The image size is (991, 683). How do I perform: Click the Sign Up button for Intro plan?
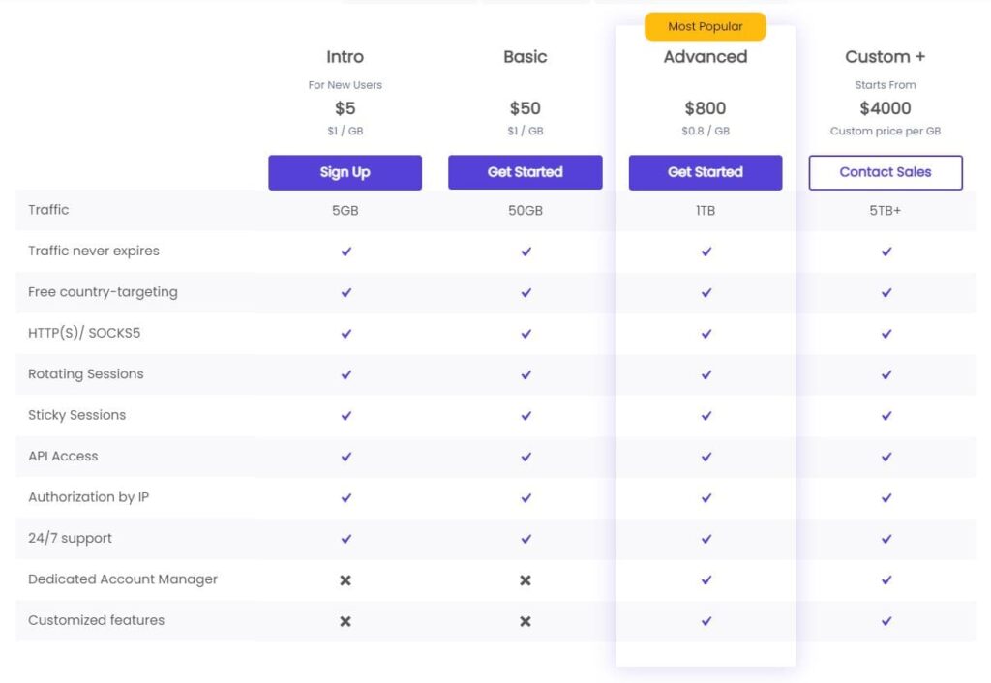pos(345,172)
